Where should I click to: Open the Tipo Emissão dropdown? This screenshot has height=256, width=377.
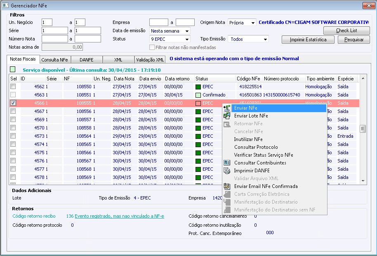coord(265,39)
